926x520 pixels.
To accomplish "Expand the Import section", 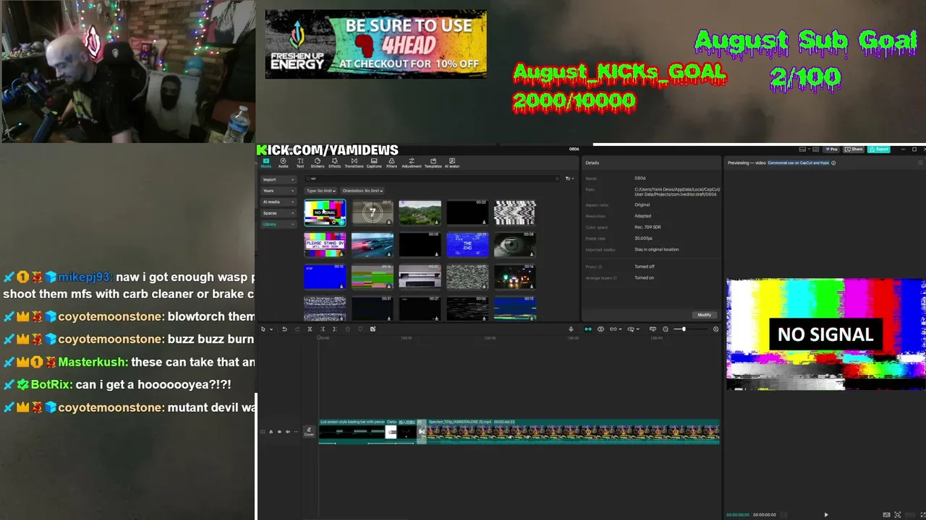I will 279,179.
